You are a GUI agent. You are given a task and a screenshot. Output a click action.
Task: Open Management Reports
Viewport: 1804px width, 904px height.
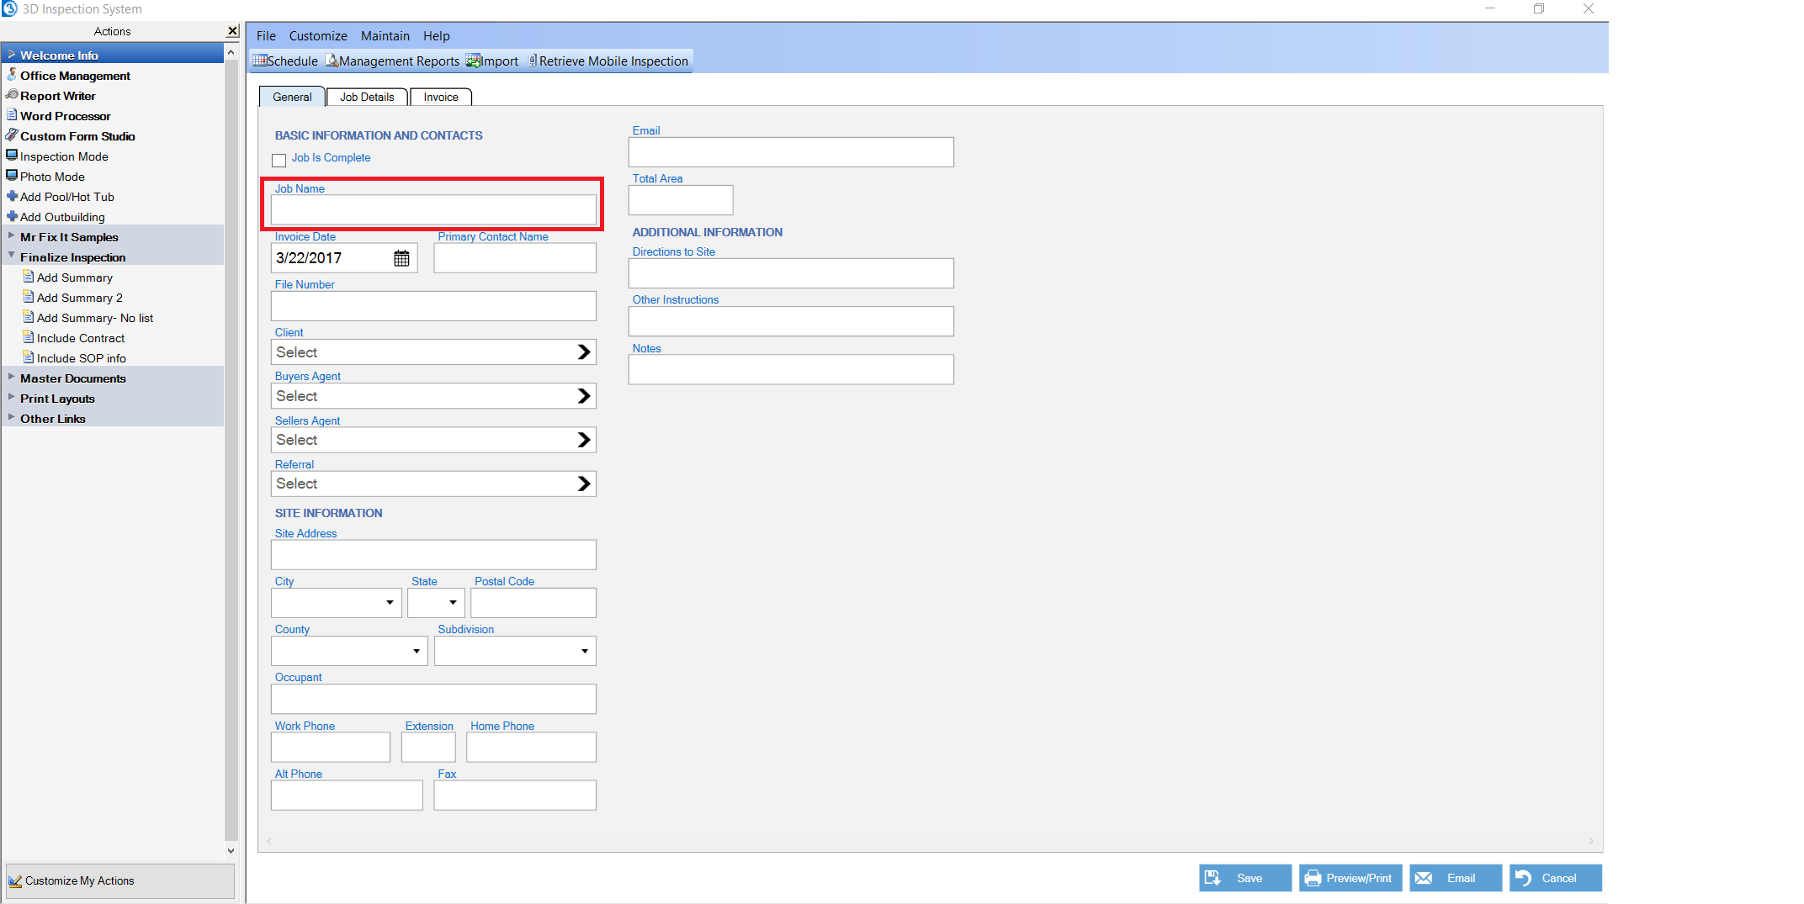tap(392, 61)
